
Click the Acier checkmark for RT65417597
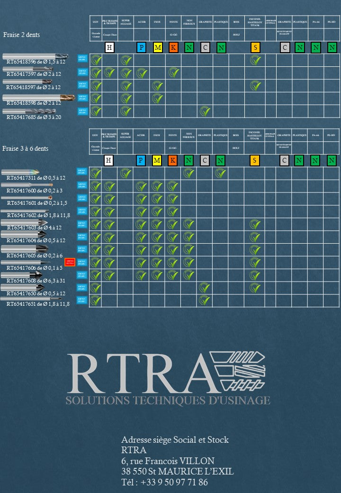tap(141, 73)
